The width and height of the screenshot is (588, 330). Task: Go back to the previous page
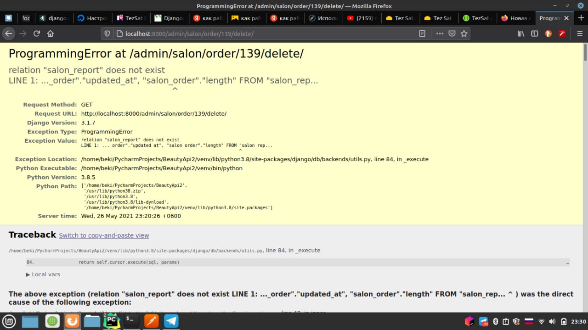tap(8, 34)
